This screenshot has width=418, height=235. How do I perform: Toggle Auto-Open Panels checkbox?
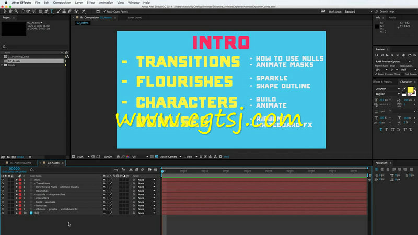pyautogui.click(x=104, y=11)
